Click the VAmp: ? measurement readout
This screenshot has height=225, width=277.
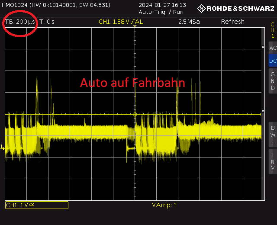point(164,205)
